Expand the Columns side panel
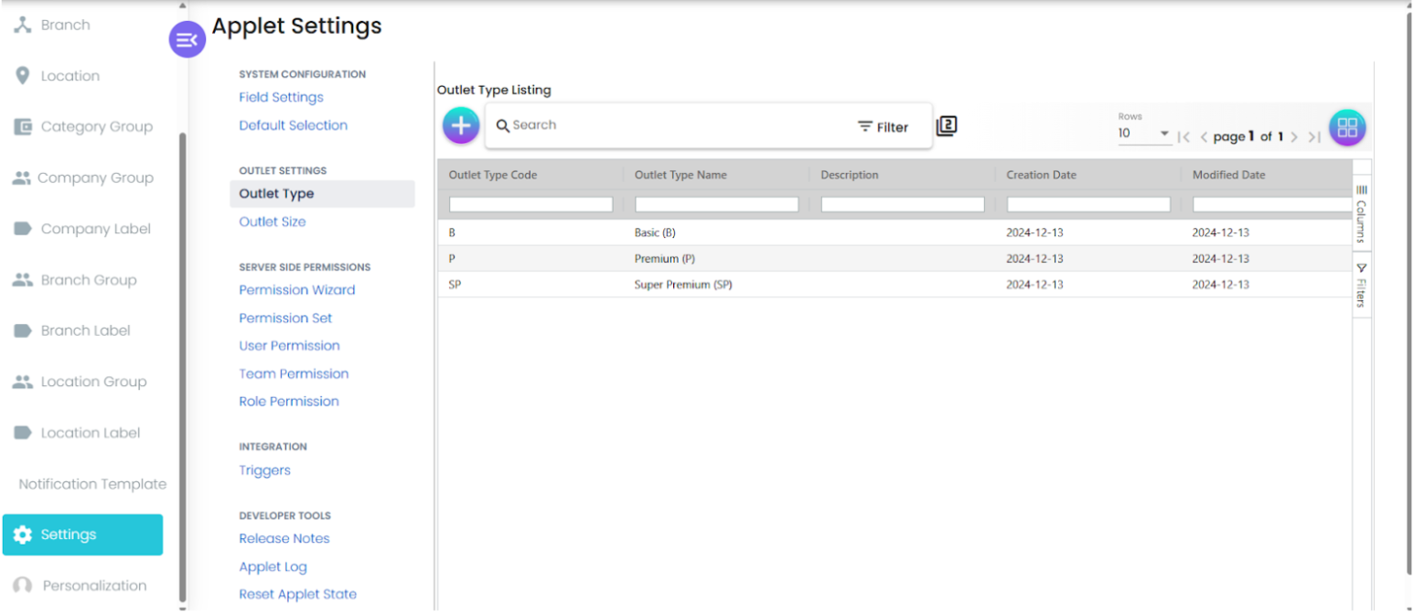Image resolution: width=1414 pixels, height=615 pixels. [1361, 213]
